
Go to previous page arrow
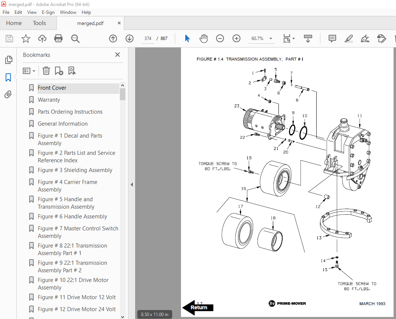click(x=113, y=39)
